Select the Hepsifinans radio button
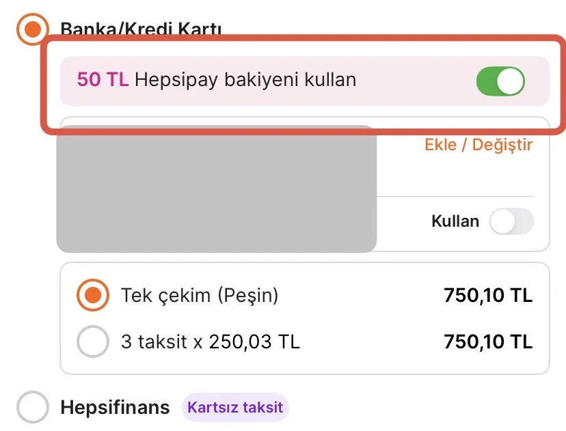Image resolution: width=566 pixels, height=431 pixels. (32, 408)
